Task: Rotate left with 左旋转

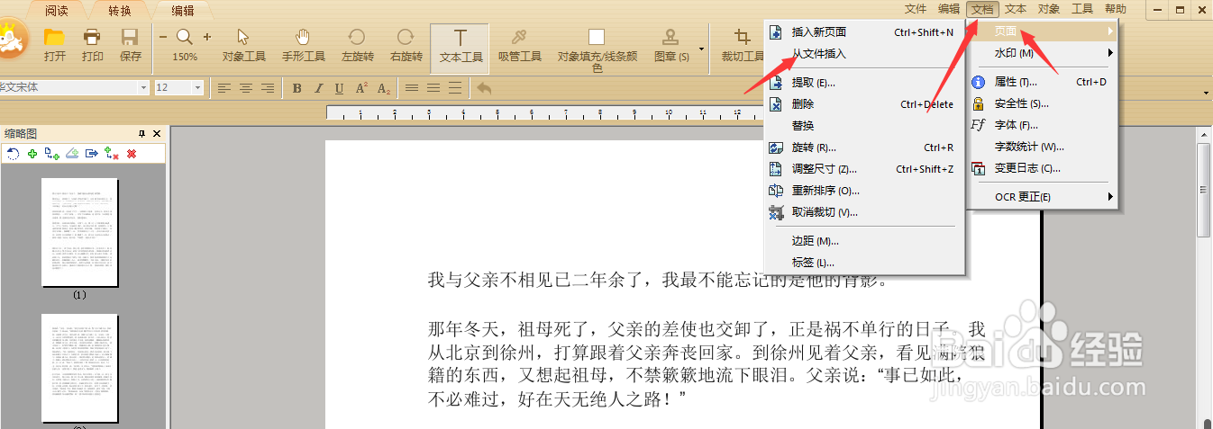Action: point(357,45)
